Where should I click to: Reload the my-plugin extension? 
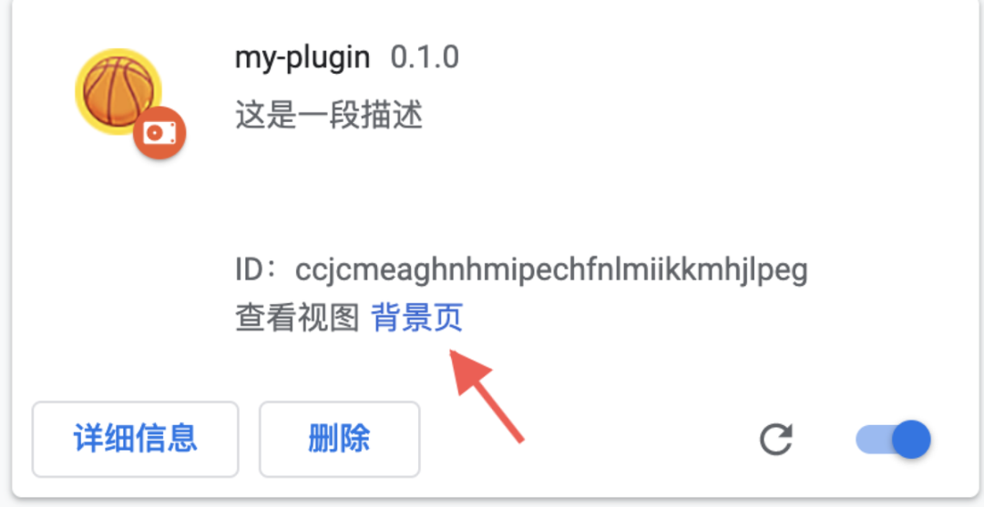click(x=776, y=440)
